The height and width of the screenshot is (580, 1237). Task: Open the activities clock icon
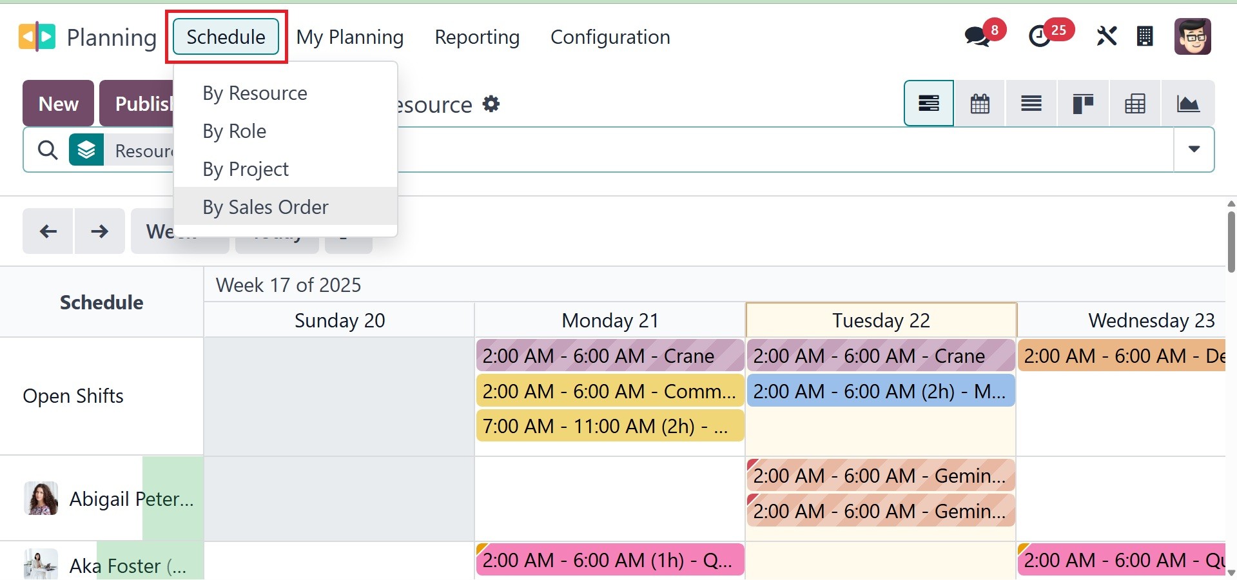click(x=1040, y=37)
